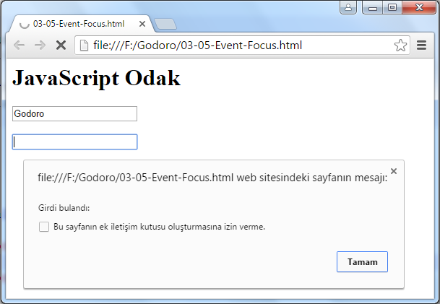Select the 03-05-Event-Focus.html tab

click(82, 24)
